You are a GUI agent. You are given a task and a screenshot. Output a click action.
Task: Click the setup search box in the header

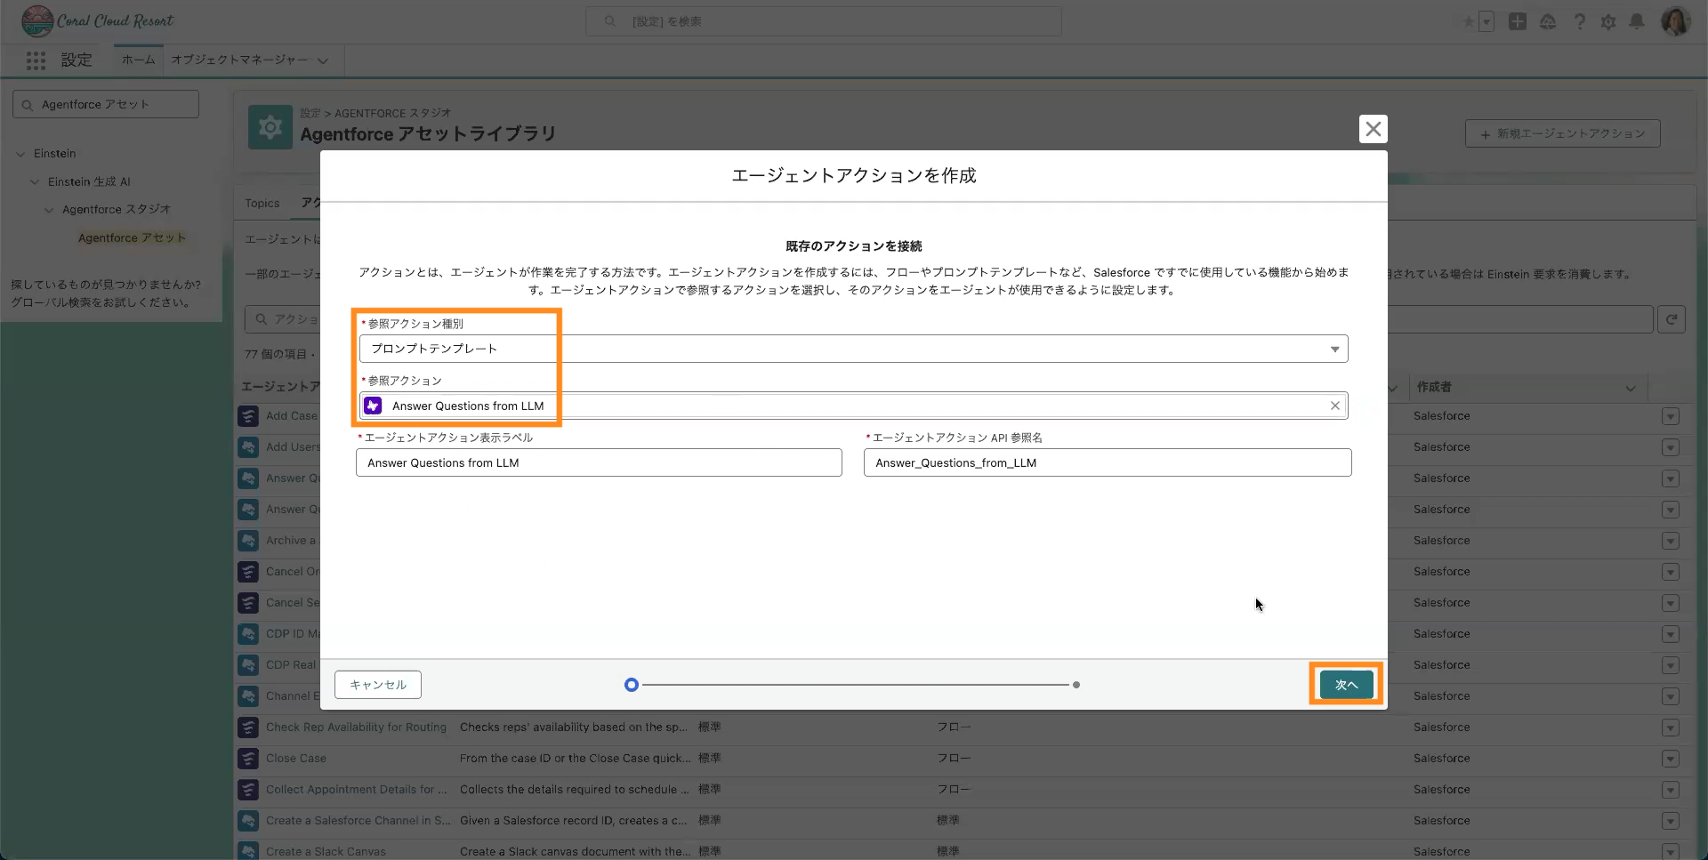pos(824,21)
